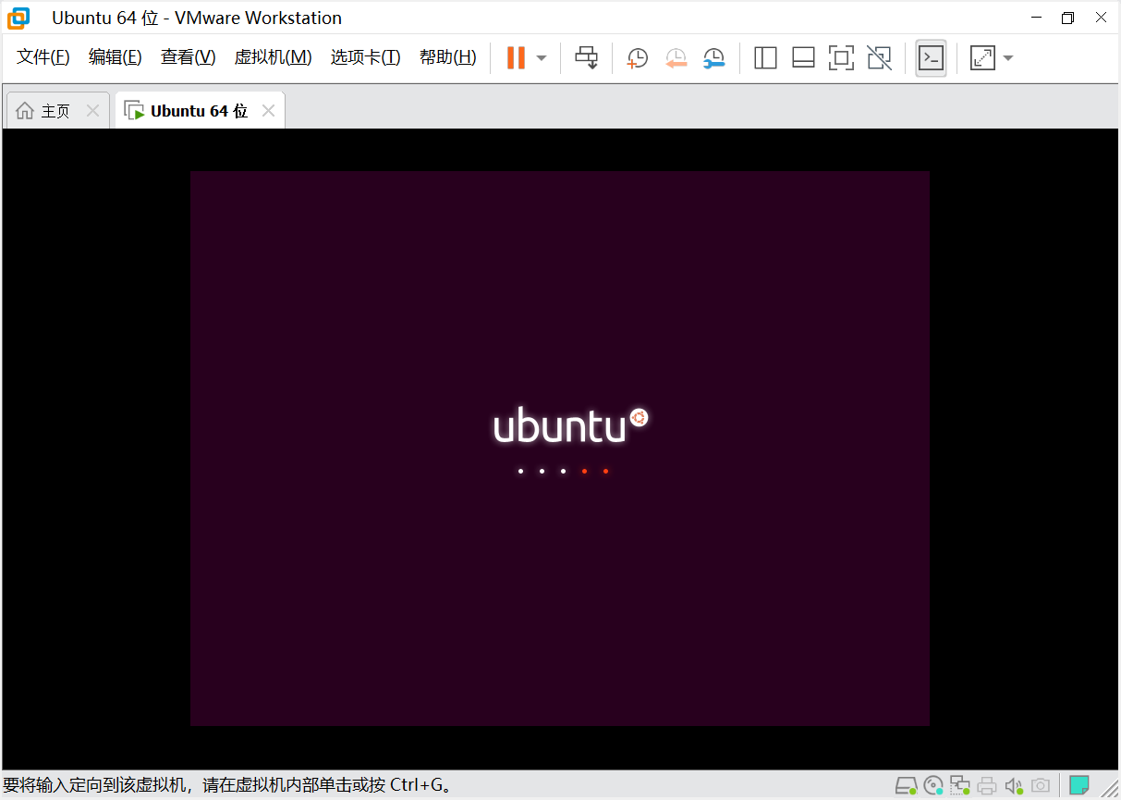
Task: Open the snapshot manager with the wrench clock icon
Action: [713, 58]
